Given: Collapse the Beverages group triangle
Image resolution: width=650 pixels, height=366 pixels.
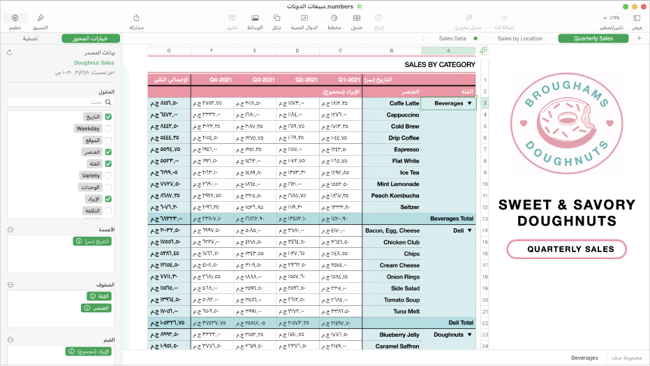Looking at the screenshot, I should coord(470,103).
